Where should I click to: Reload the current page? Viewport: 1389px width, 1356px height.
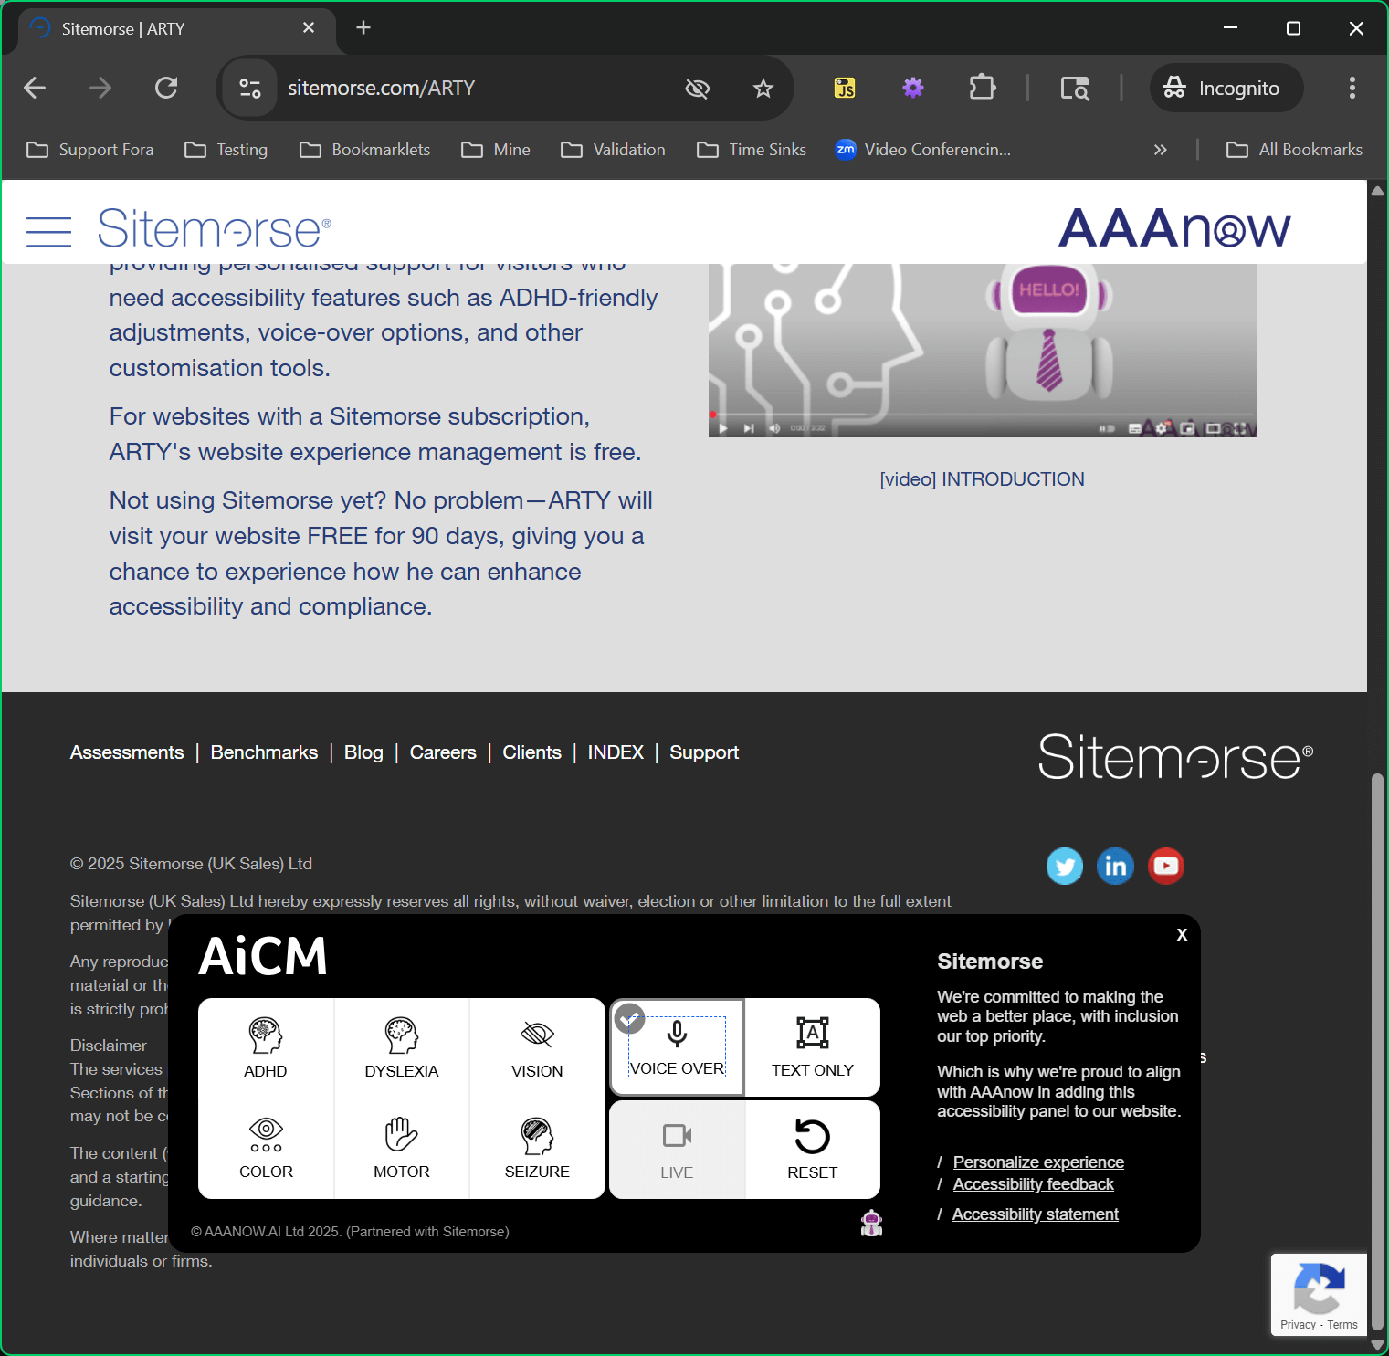pos(166,88)
